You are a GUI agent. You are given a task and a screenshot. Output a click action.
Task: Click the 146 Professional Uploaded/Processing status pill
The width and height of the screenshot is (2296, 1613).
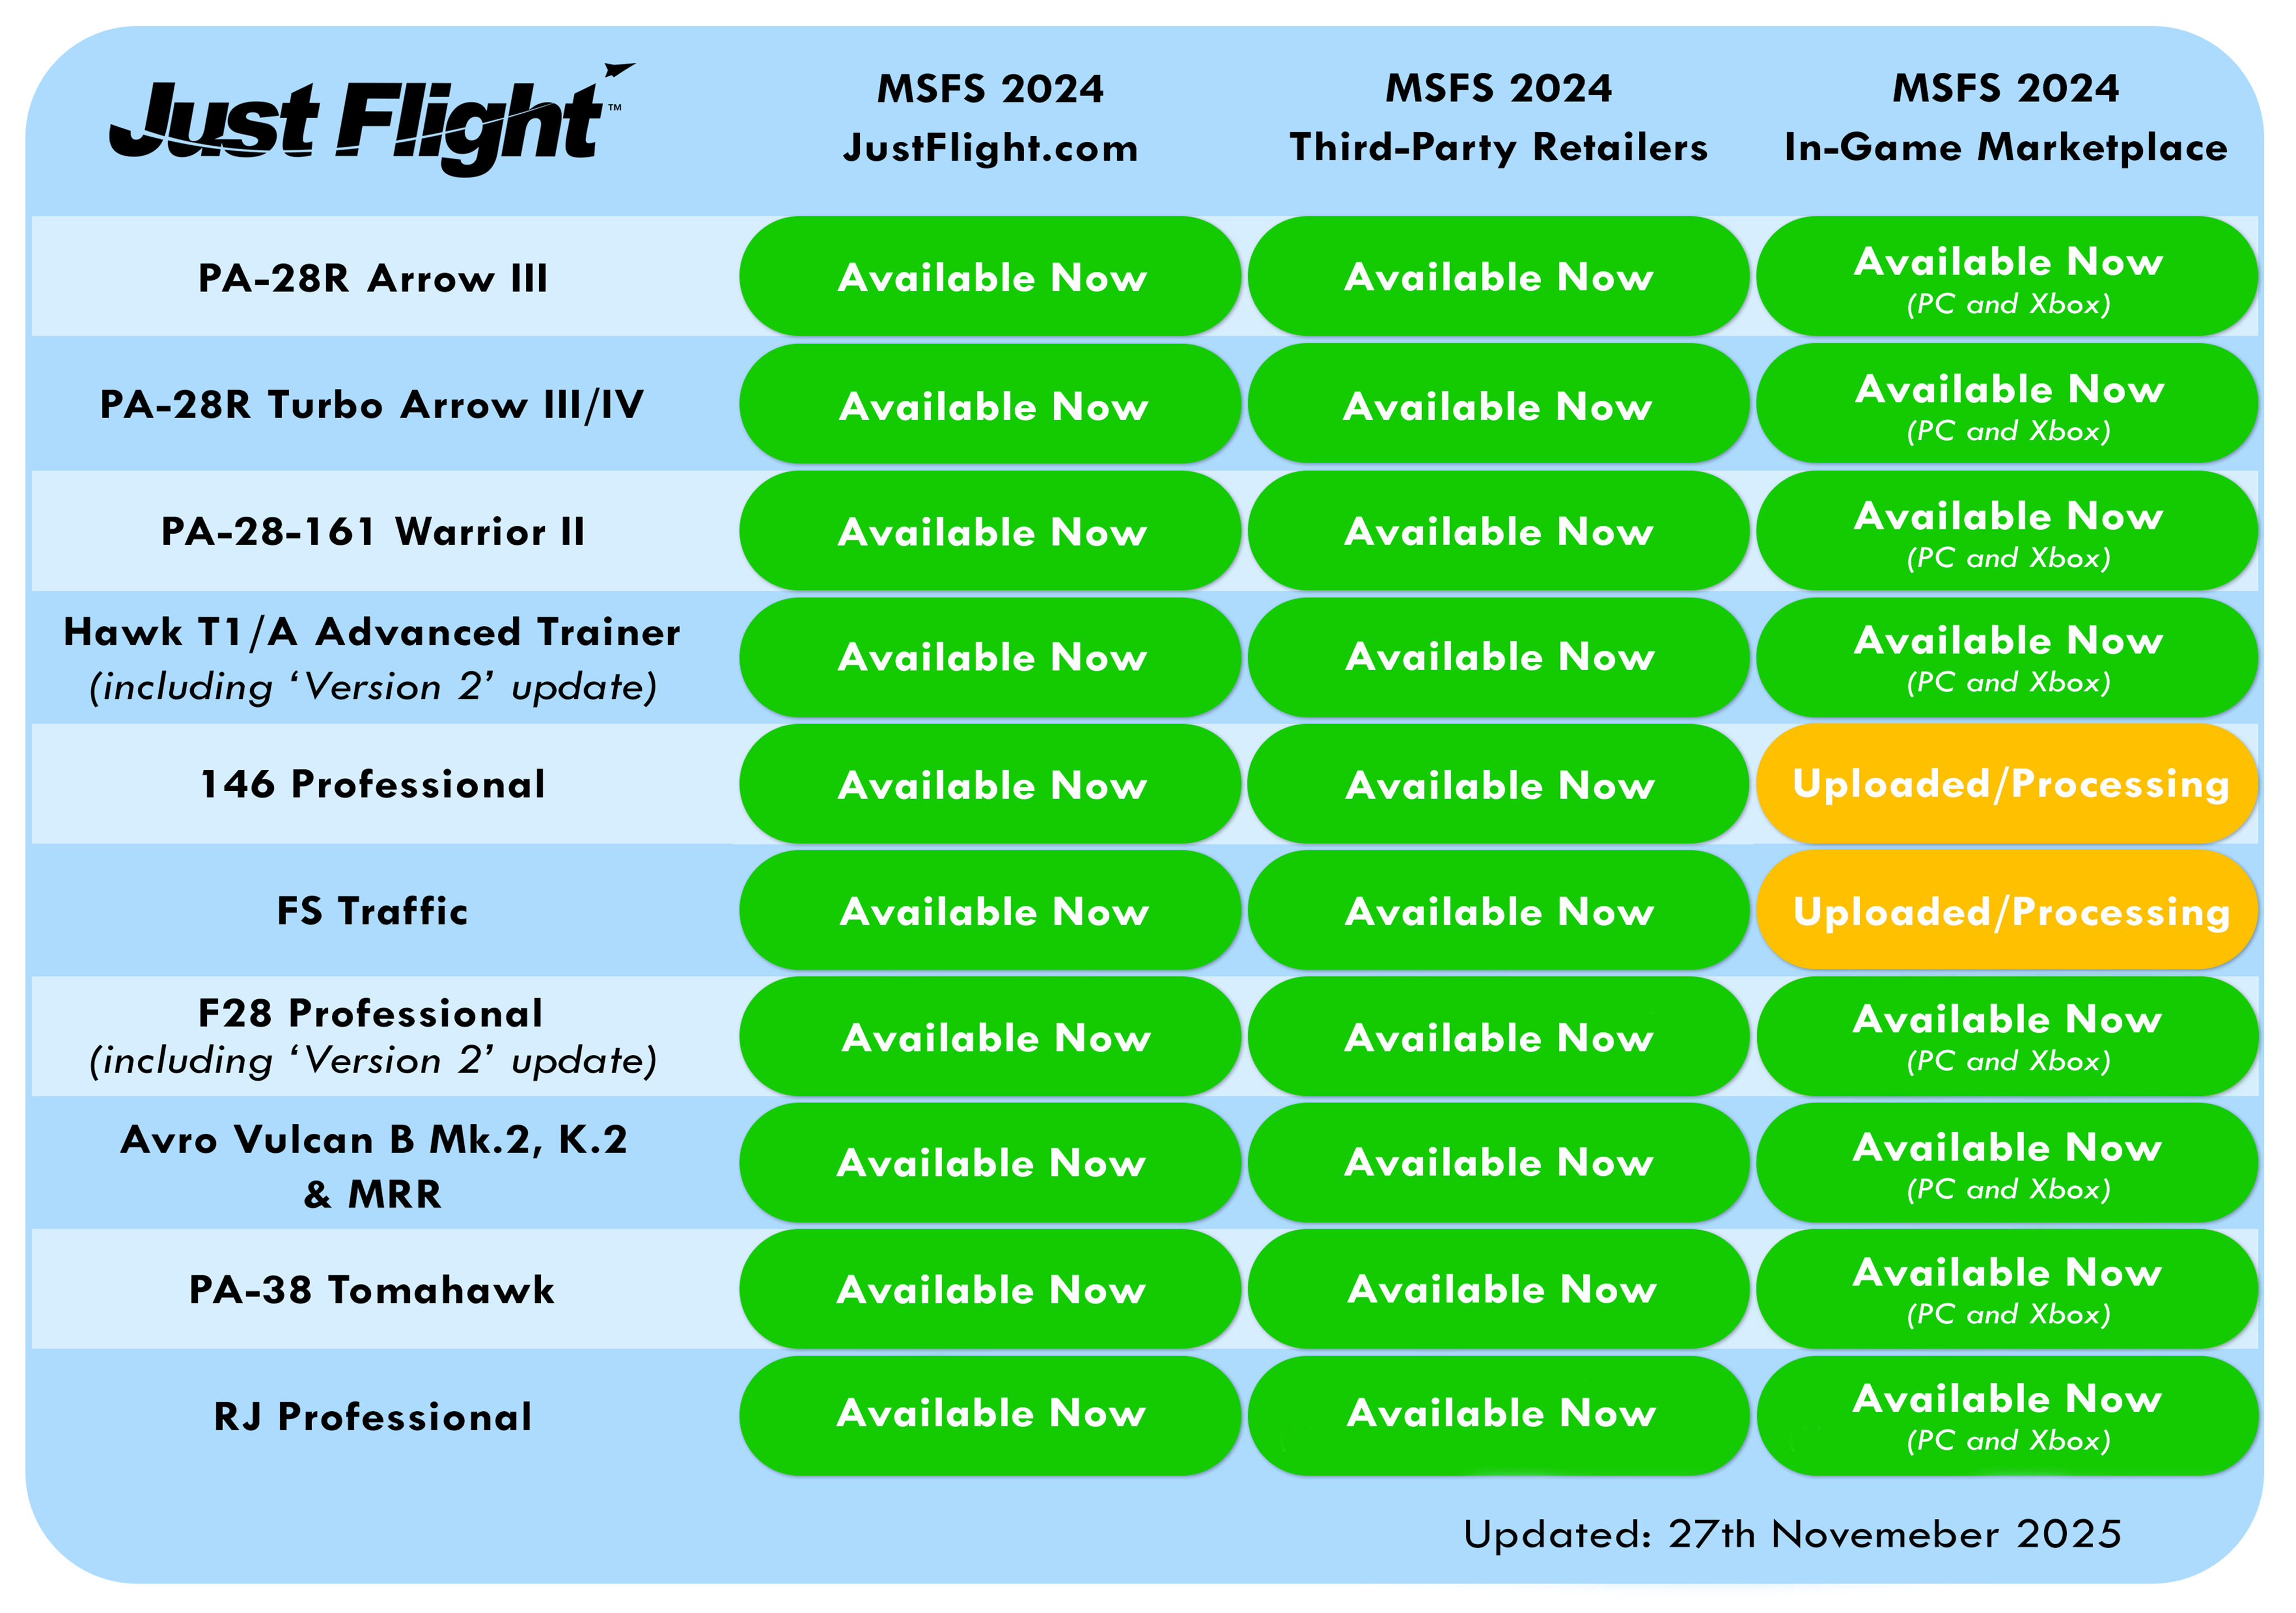click(2008, 784)
